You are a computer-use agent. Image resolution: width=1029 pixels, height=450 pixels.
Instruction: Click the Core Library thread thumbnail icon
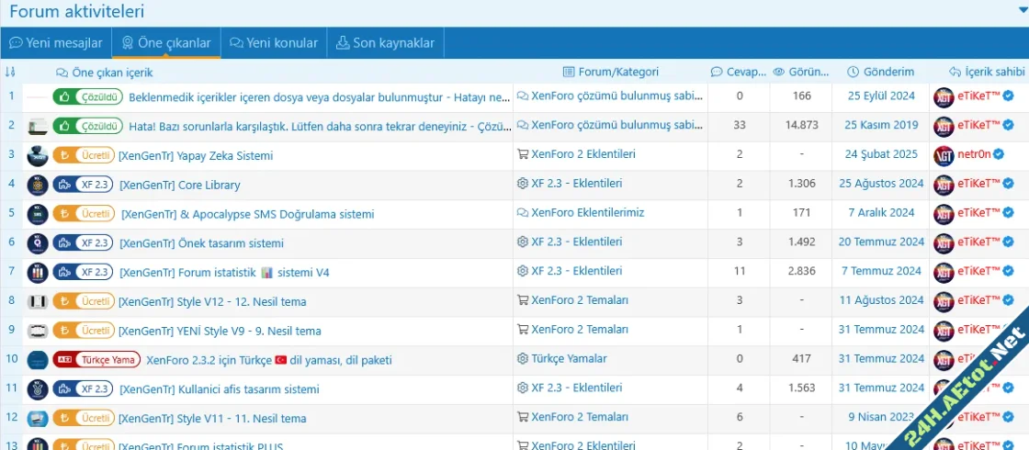pyautogui.click(x=37, y=185)
